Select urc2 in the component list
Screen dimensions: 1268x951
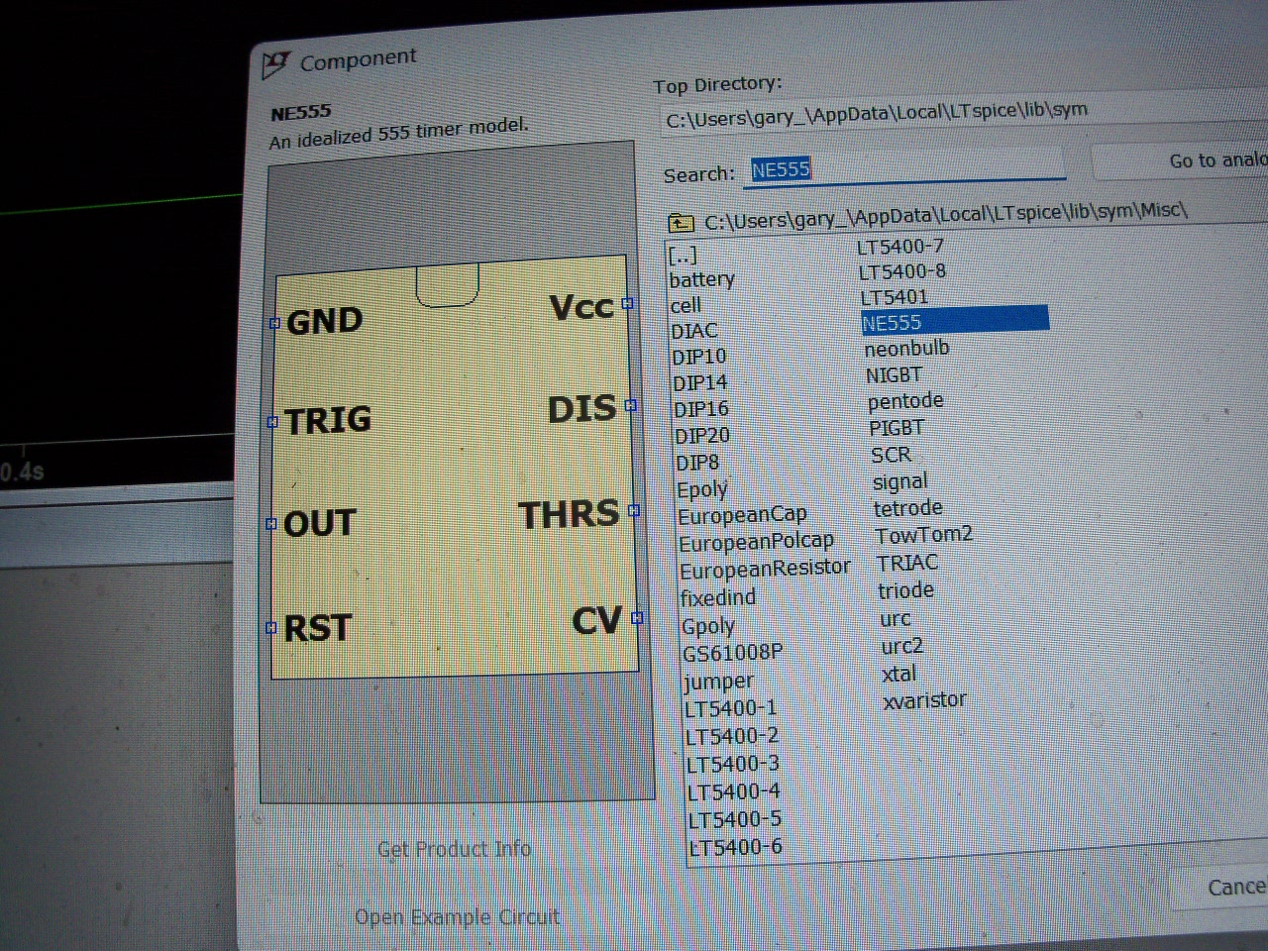(902, 646)
